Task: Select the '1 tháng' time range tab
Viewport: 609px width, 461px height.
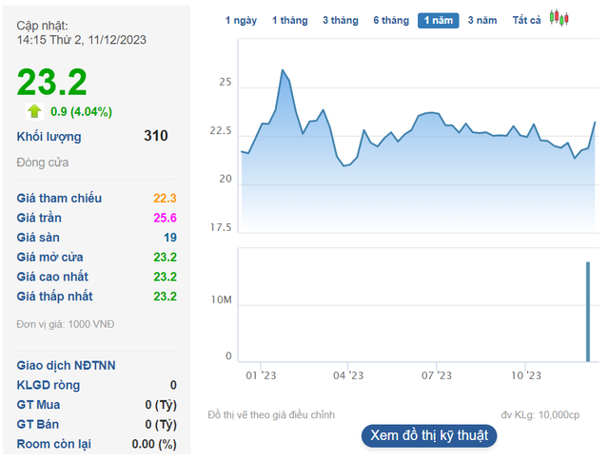Action: [x=289, y=20]
